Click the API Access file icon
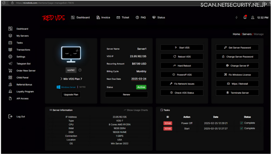 [10, 99]
